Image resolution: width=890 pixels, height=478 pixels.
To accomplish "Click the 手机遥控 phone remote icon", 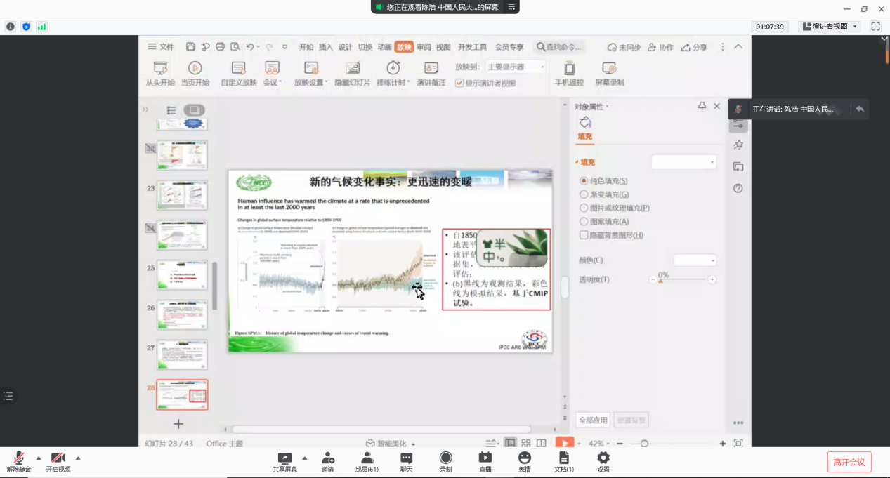I will [x=569, y=68].
